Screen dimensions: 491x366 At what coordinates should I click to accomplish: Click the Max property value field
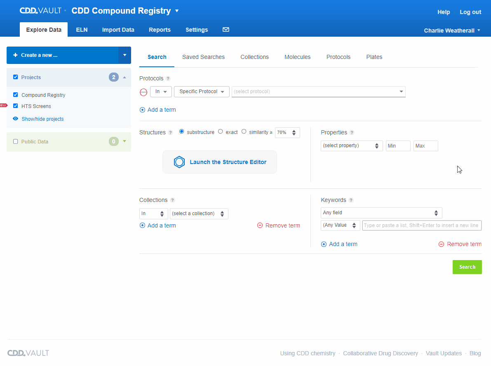tap(425, 146)
